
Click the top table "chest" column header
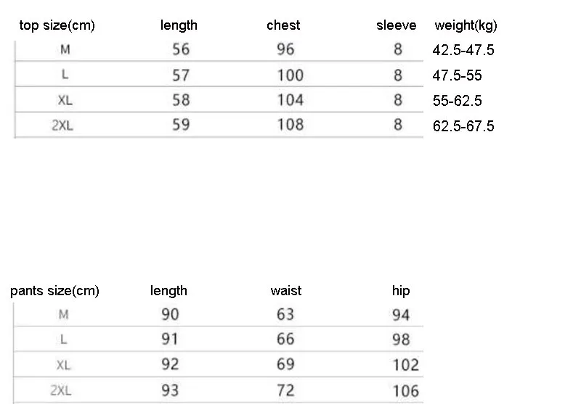click(x=283, y=25)
